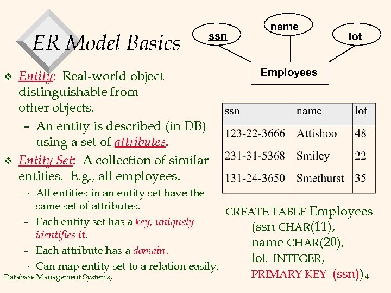
Task: Click the diamond bullet beside 'Entity Set:'
Action: (x=9, y=161)
